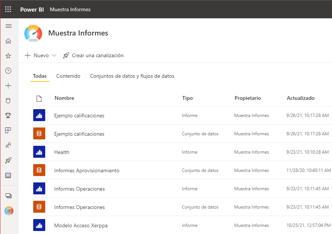Viewport: 332px width, 234px height.
Task: Click Informe type in Health row
Action: (x=189, y=152)
